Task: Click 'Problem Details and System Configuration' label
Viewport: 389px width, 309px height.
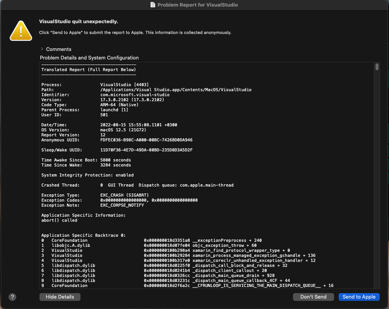Action: pos(89,58)
